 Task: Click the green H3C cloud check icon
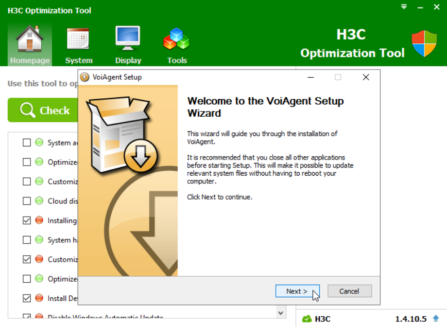307,319
